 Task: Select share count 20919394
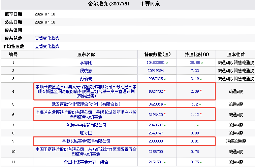[x=156, y=71]
